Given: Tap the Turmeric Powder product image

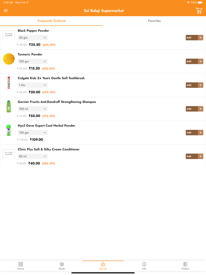Looking at the screenshot, I should pos(9,59).
